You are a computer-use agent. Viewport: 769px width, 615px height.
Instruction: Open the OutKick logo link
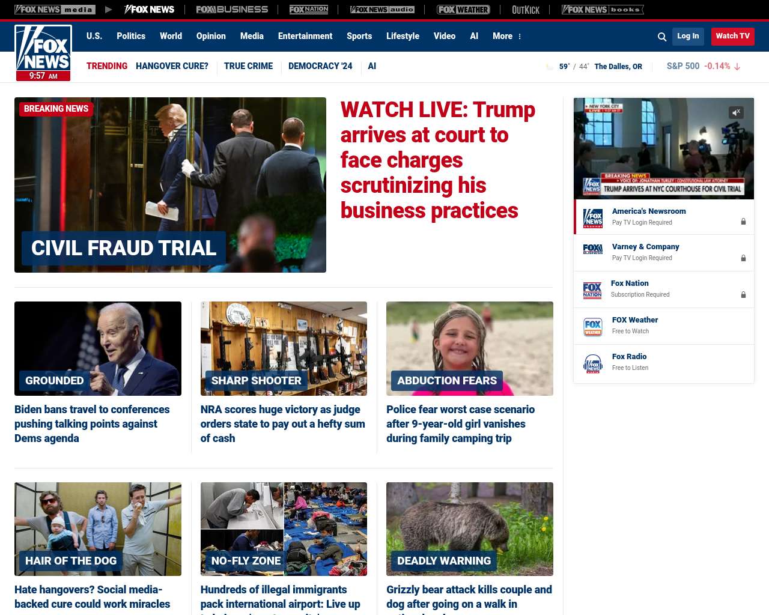pos(526,10)
